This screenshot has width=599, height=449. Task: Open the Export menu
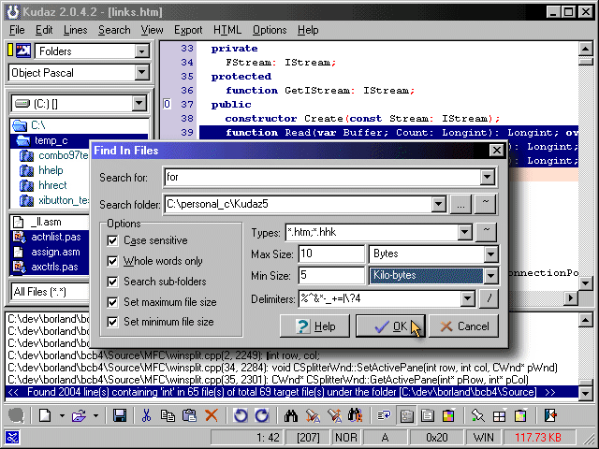tap(188, 30)
